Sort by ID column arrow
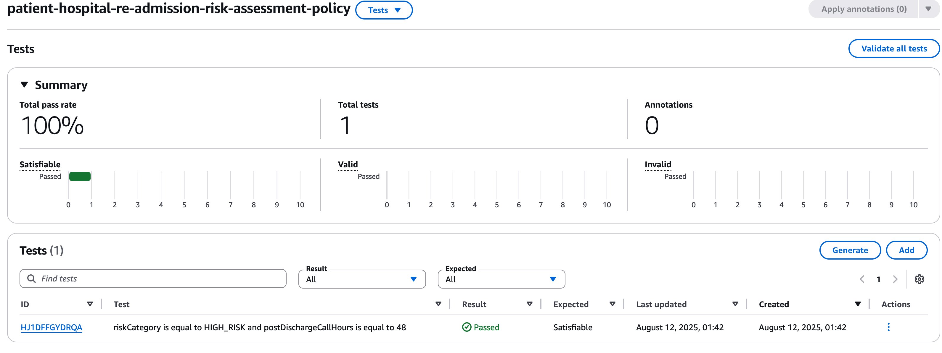Viewport: 942px width, 353px height. (x=90, y=304)
